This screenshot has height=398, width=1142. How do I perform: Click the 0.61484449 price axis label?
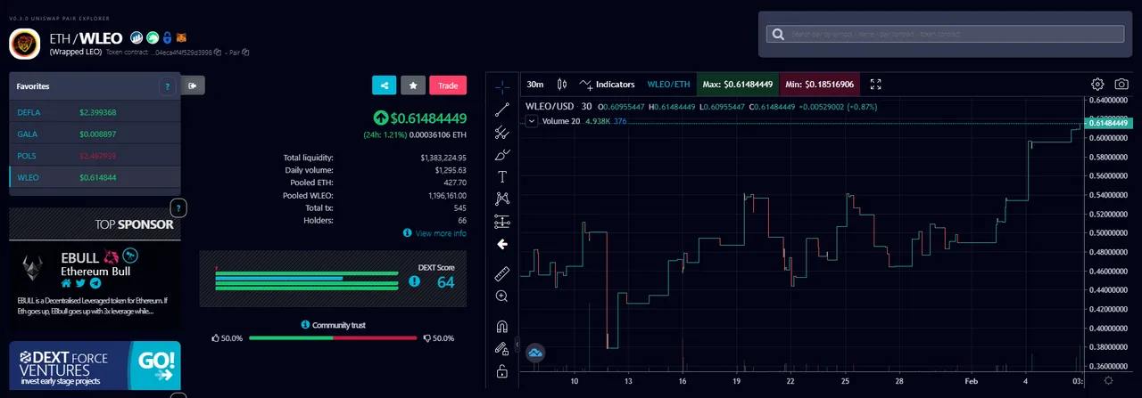click(x=1108, y=123)
